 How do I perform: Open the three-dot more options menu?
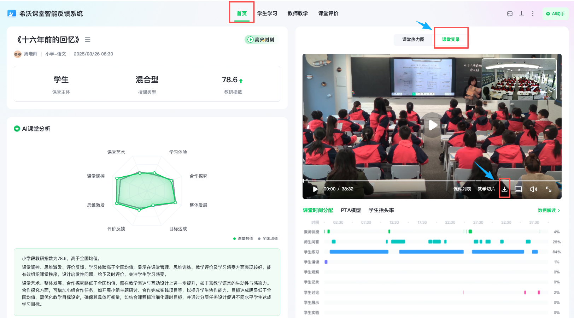tap(533, 14)
